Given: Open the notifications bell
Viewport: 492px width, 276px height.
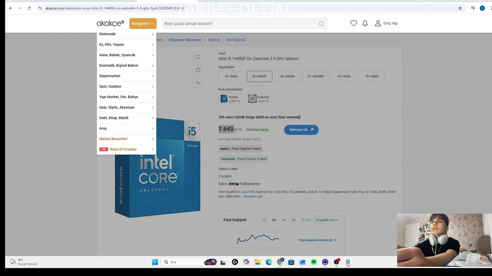Looking at the screenshot, I should click(x=365, y=23).
